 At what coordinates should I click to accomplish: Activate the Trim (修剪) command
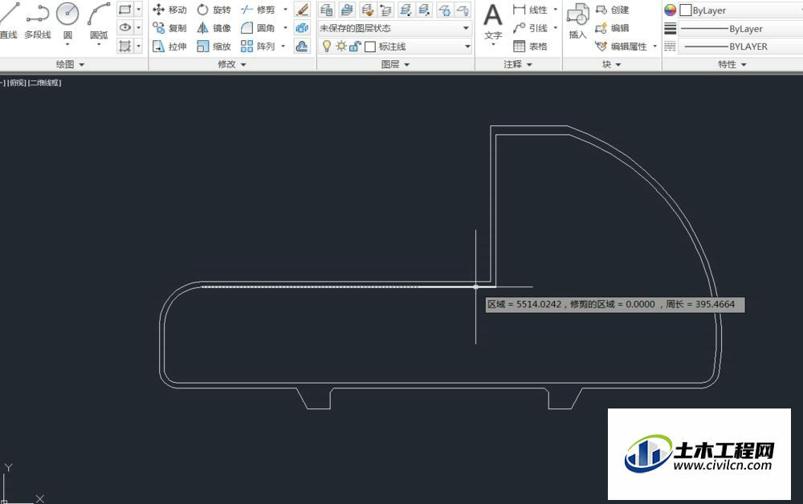tap(258, 10)
